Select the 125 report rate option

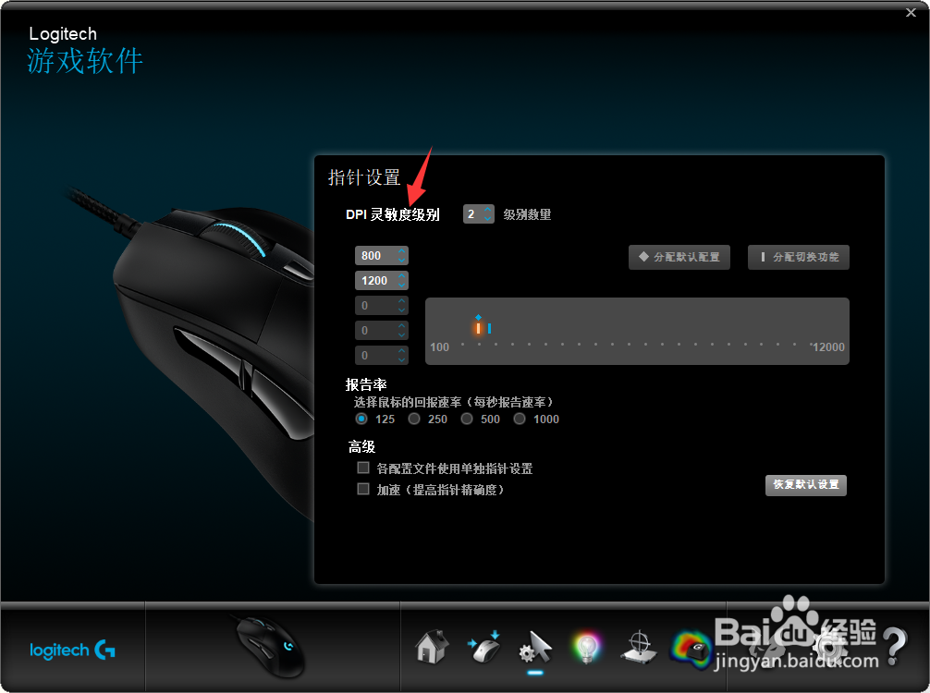click(361, 419)
